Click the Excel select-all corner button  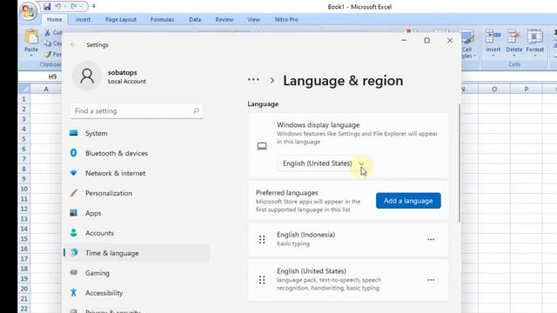click(24, 89)
